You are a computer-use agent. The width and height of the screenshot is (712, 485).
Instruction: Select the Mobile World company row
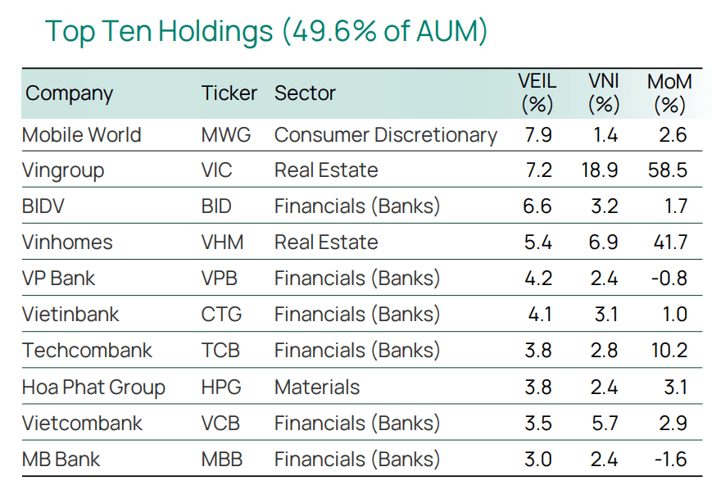(x=361, y=135)
